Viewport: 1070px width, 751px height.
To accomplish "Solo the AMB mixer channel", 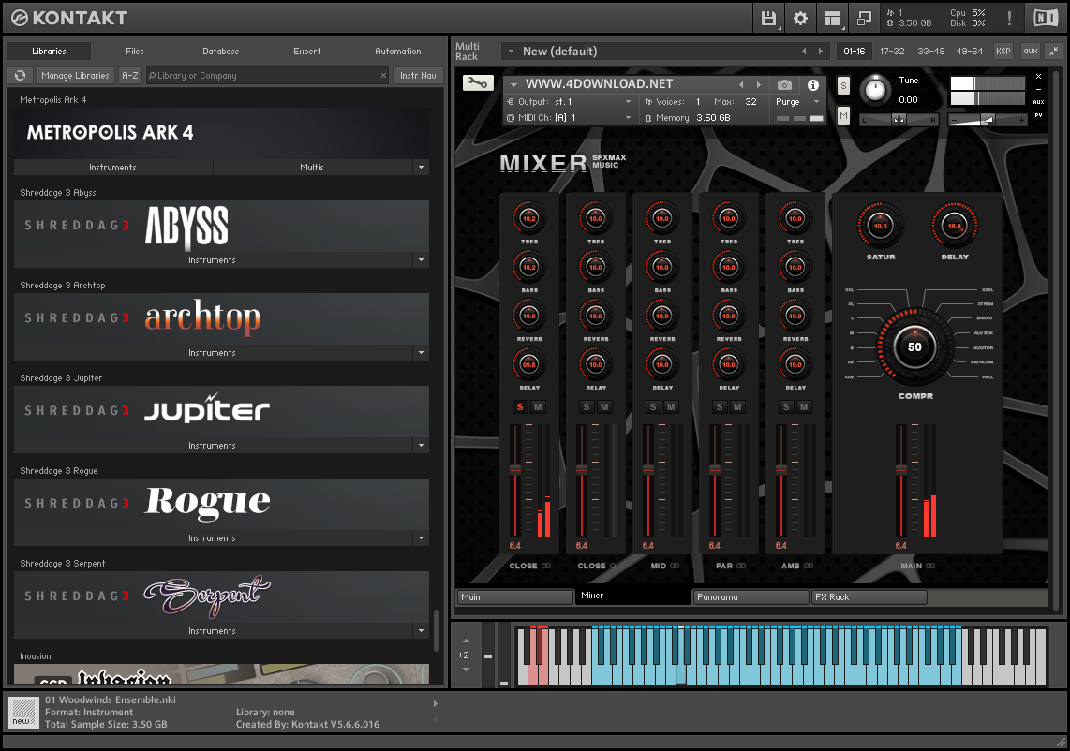I will [786, 407].
